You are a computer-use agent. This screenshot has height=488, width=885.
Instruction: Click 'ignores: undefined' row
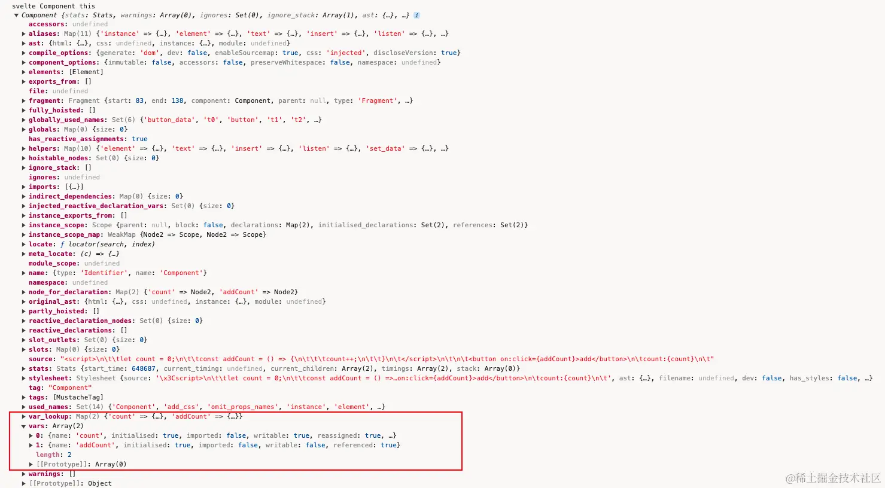(x=64, y=178)
